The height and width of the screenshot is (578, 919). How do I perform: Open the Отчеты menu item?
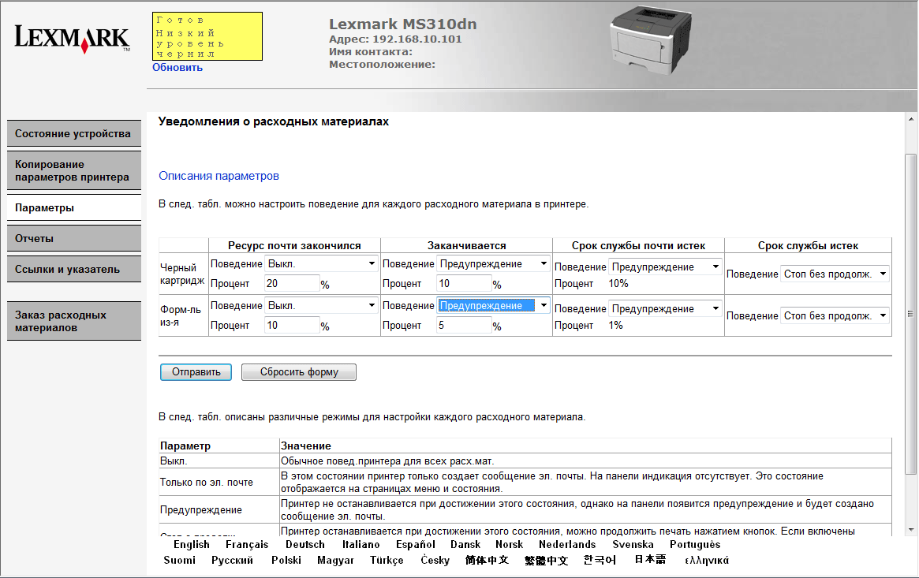point(74,238)
